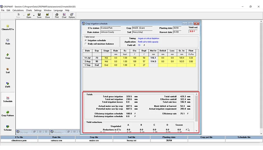The height and width of the screenshot is (150, 263).
Task: Click the Options toolbar button
Action: pyautogui.click(x=72, y=15)
